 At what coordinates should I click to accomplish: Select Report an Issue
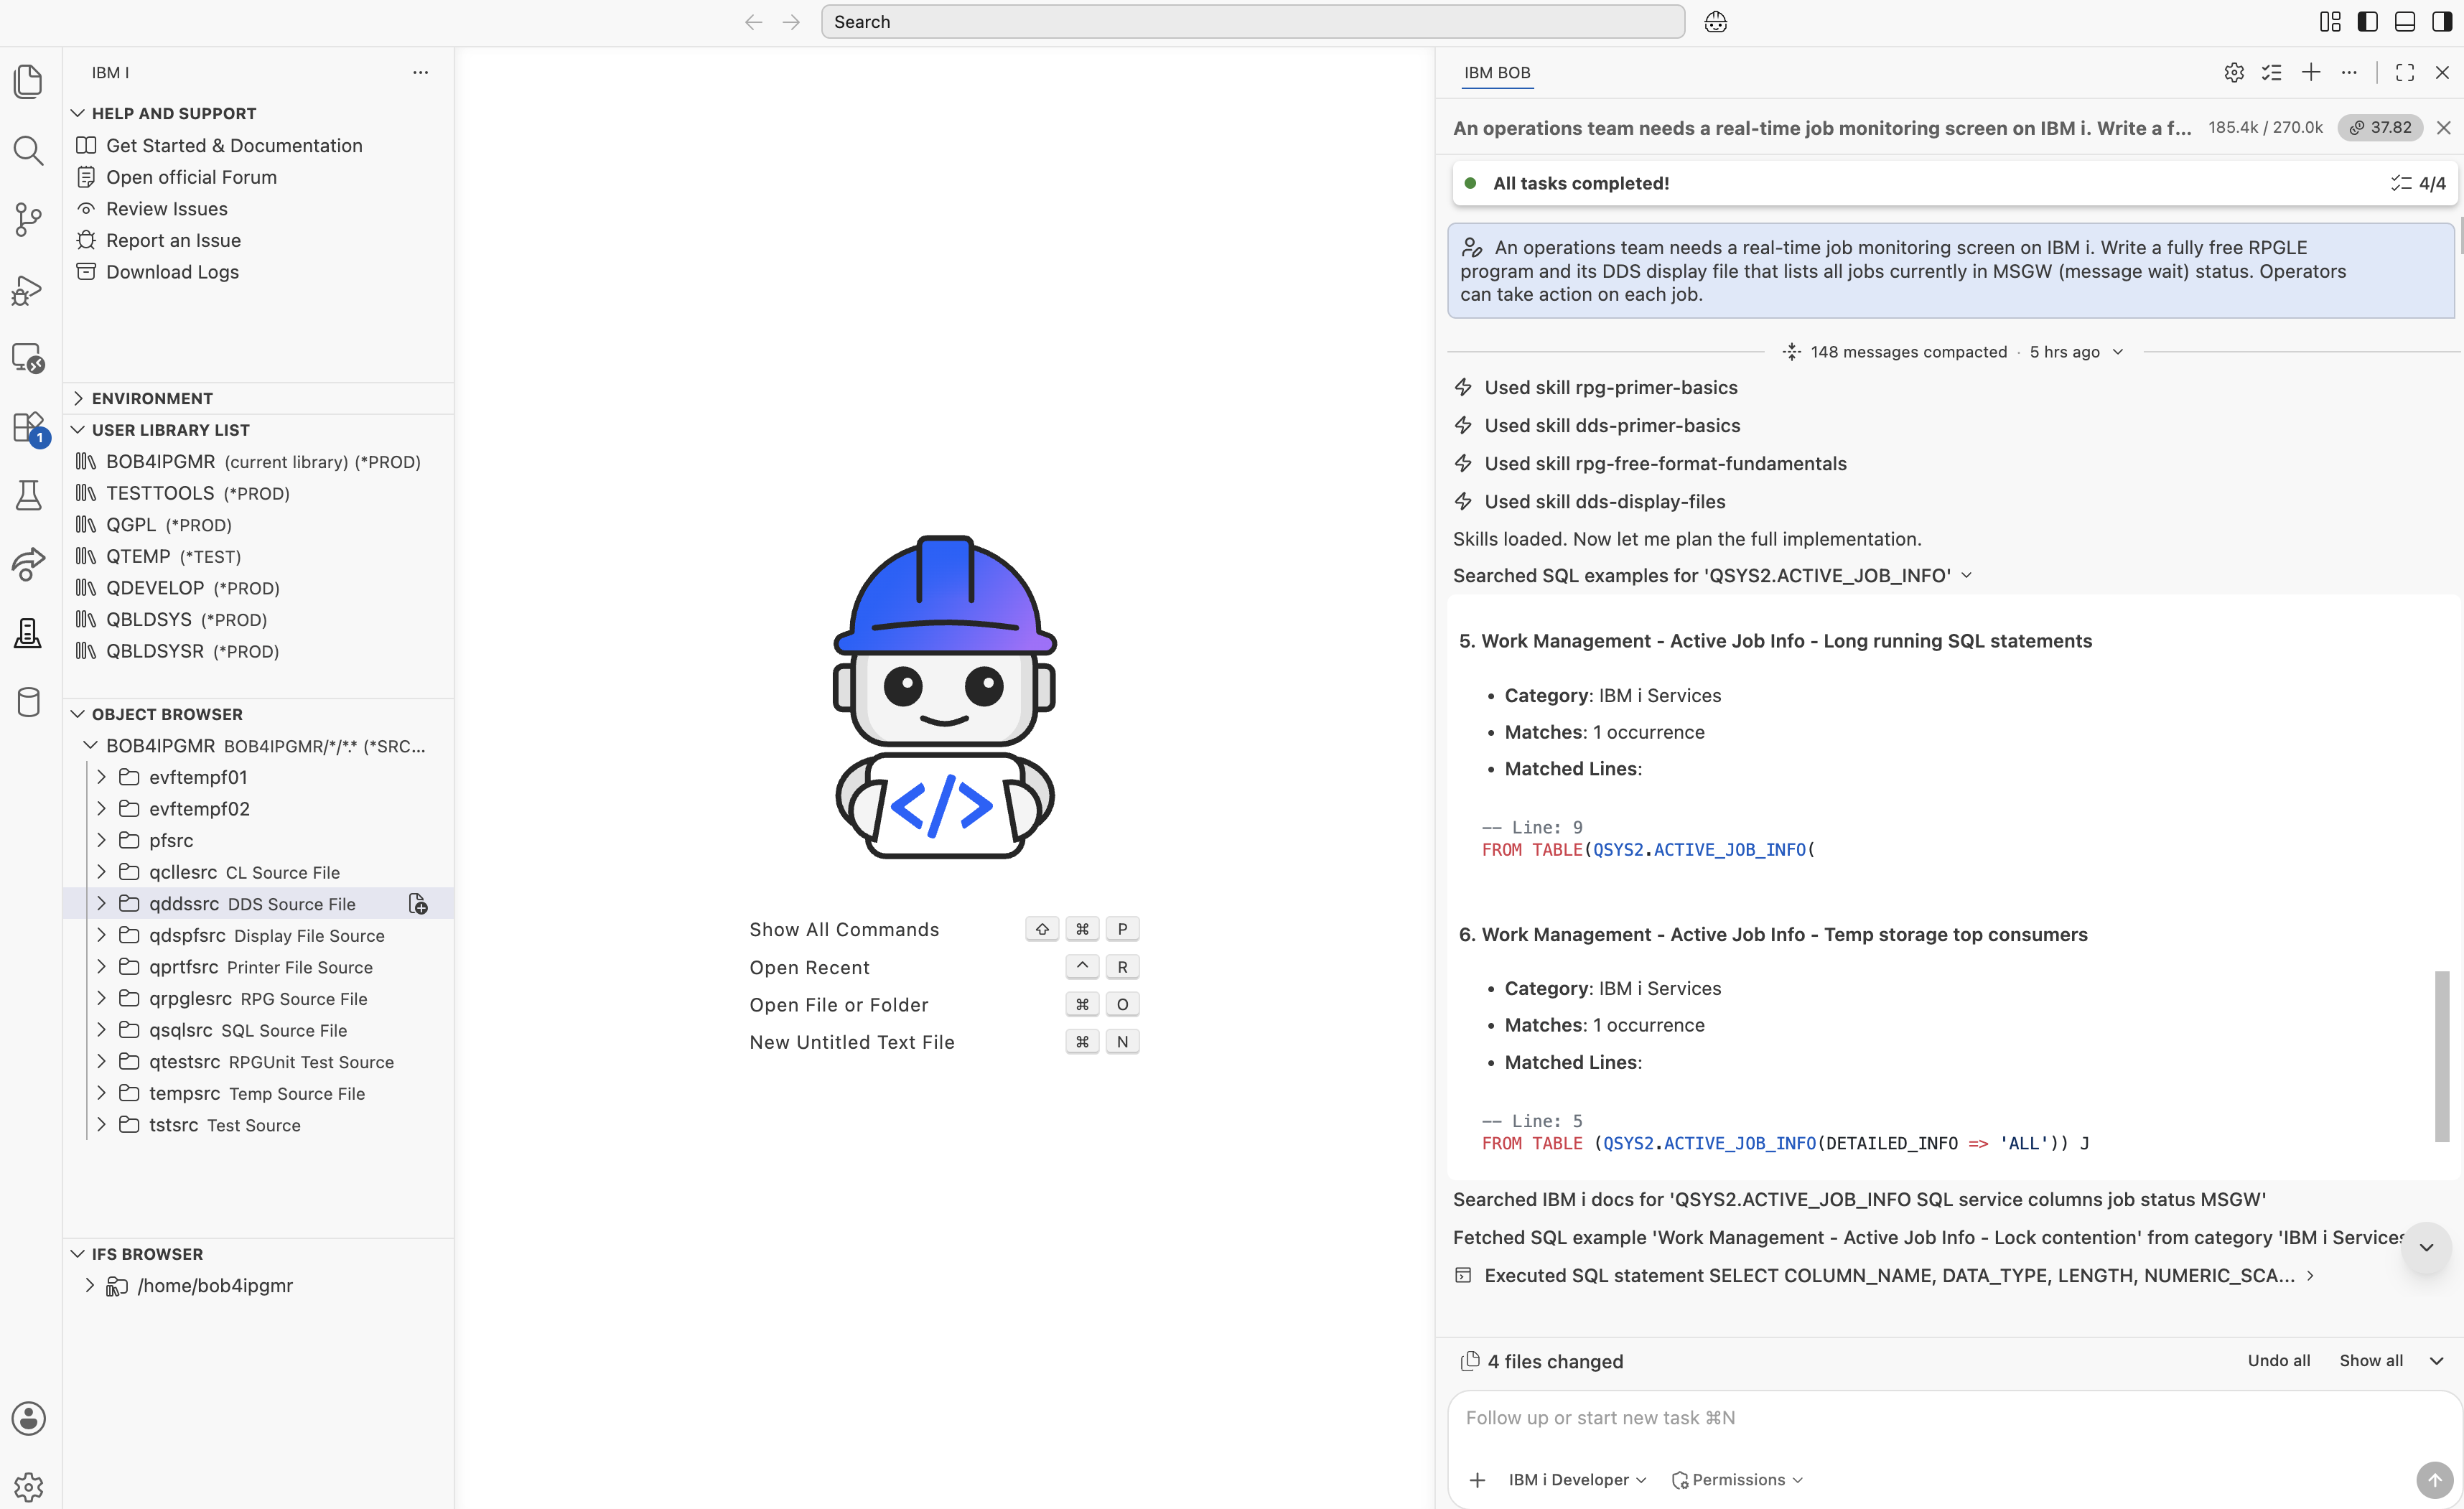[173, 240]
